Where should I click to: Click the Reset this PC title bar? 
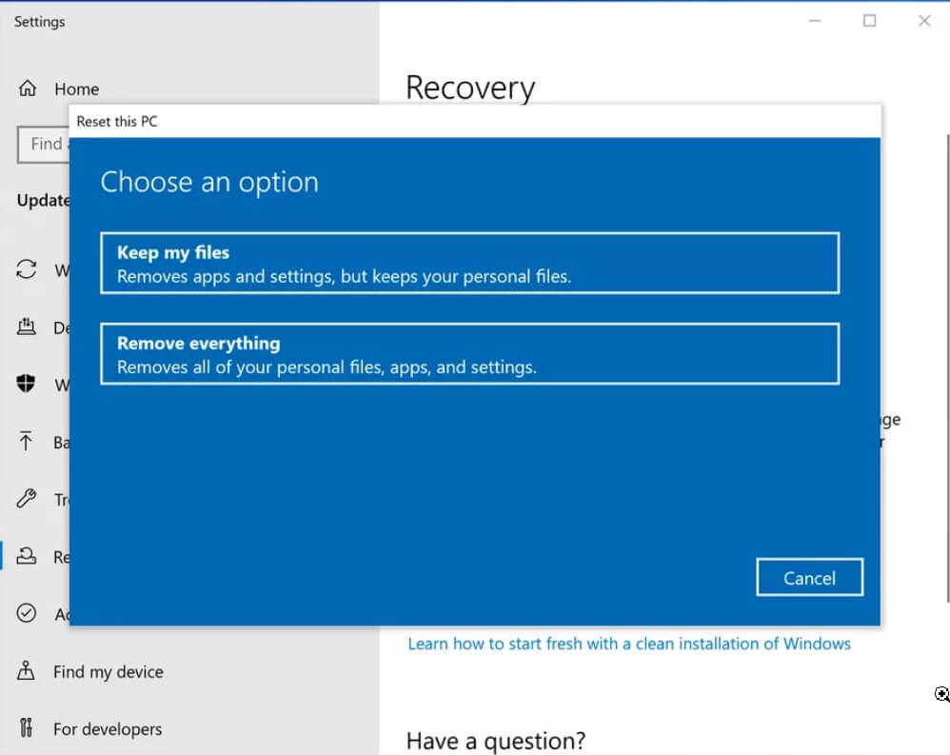tap(476, 121)
